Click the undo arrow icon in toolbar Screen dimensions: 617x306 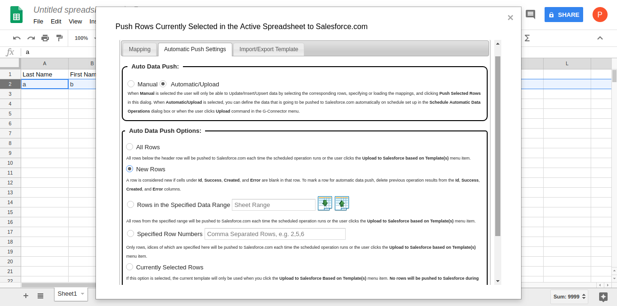tap(17, 38)
